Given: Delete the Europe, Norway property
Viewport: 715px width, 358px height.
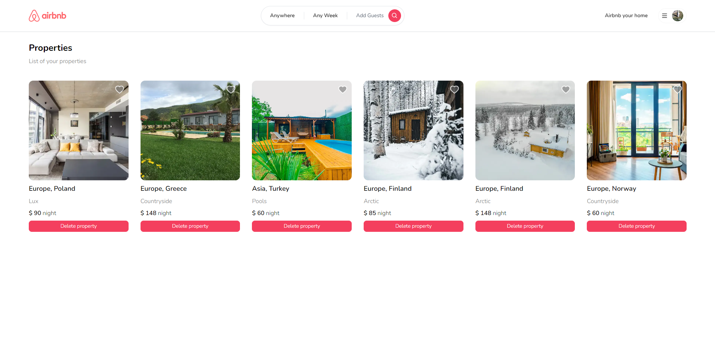Looking at the screenshot, I should (637, 226).
